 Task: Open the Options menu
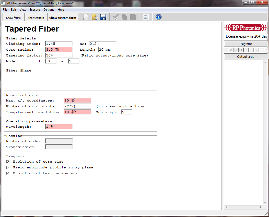click(49, 10)
